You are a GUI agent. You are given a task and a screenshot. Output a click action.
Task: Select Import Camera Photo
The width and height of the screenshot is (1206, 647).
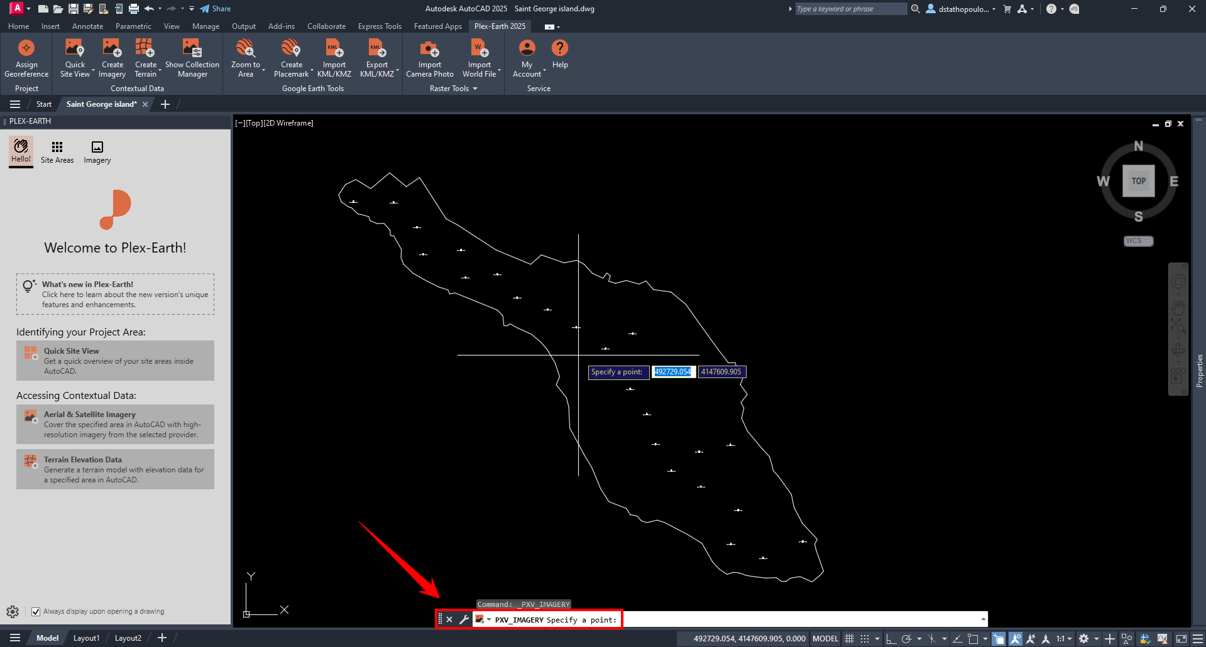(429, 48)
